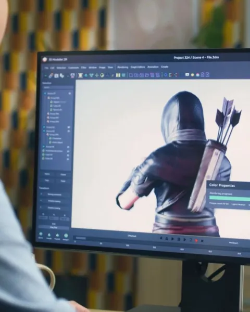Open the Rendering menu
The image size is (250, 312).
tap(122, 67)
